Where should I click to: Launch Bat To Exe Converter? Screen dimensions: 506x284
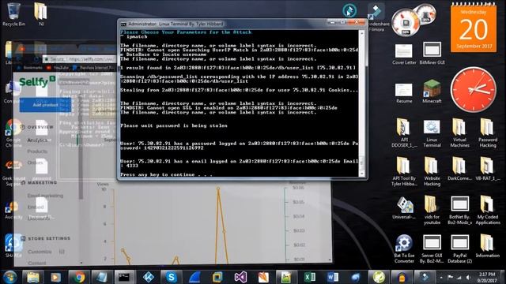[404, 249]
